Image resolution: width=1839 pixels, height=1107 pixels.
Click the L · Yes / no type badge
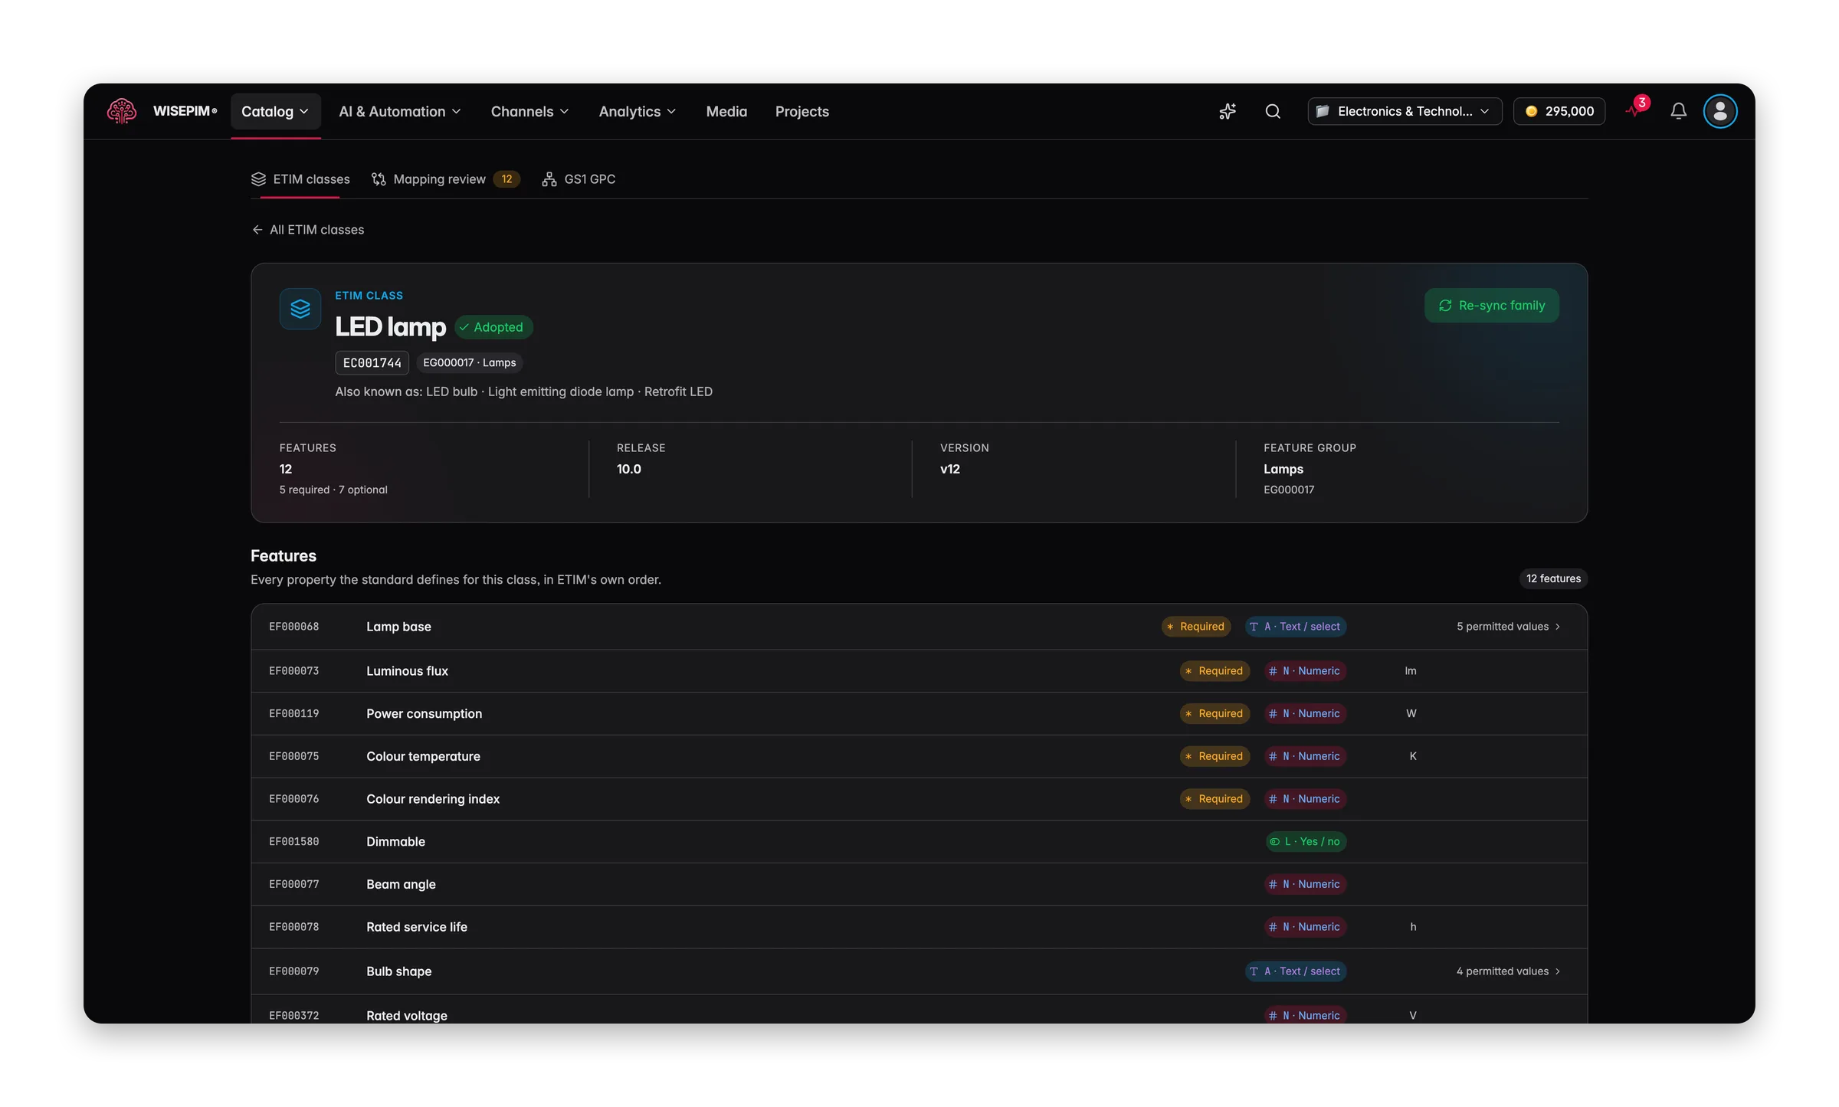(x=1306, y=841)
